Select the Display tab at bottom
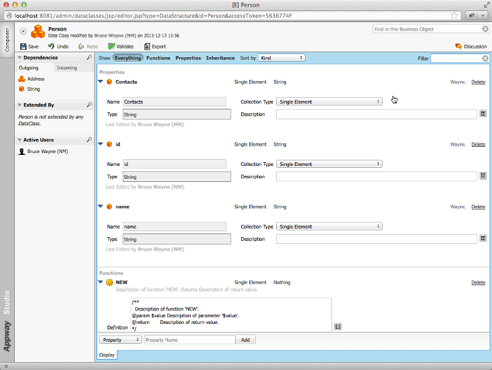 pos(107,355)
